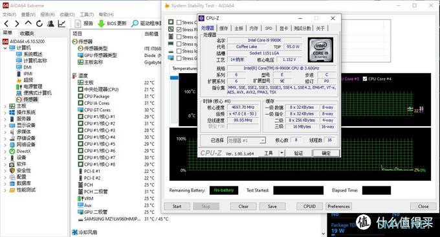Screen dimensions: 440x237
Task: Switch to 显卡 tab in CPU-Z
Action: [x=283, y=28]
